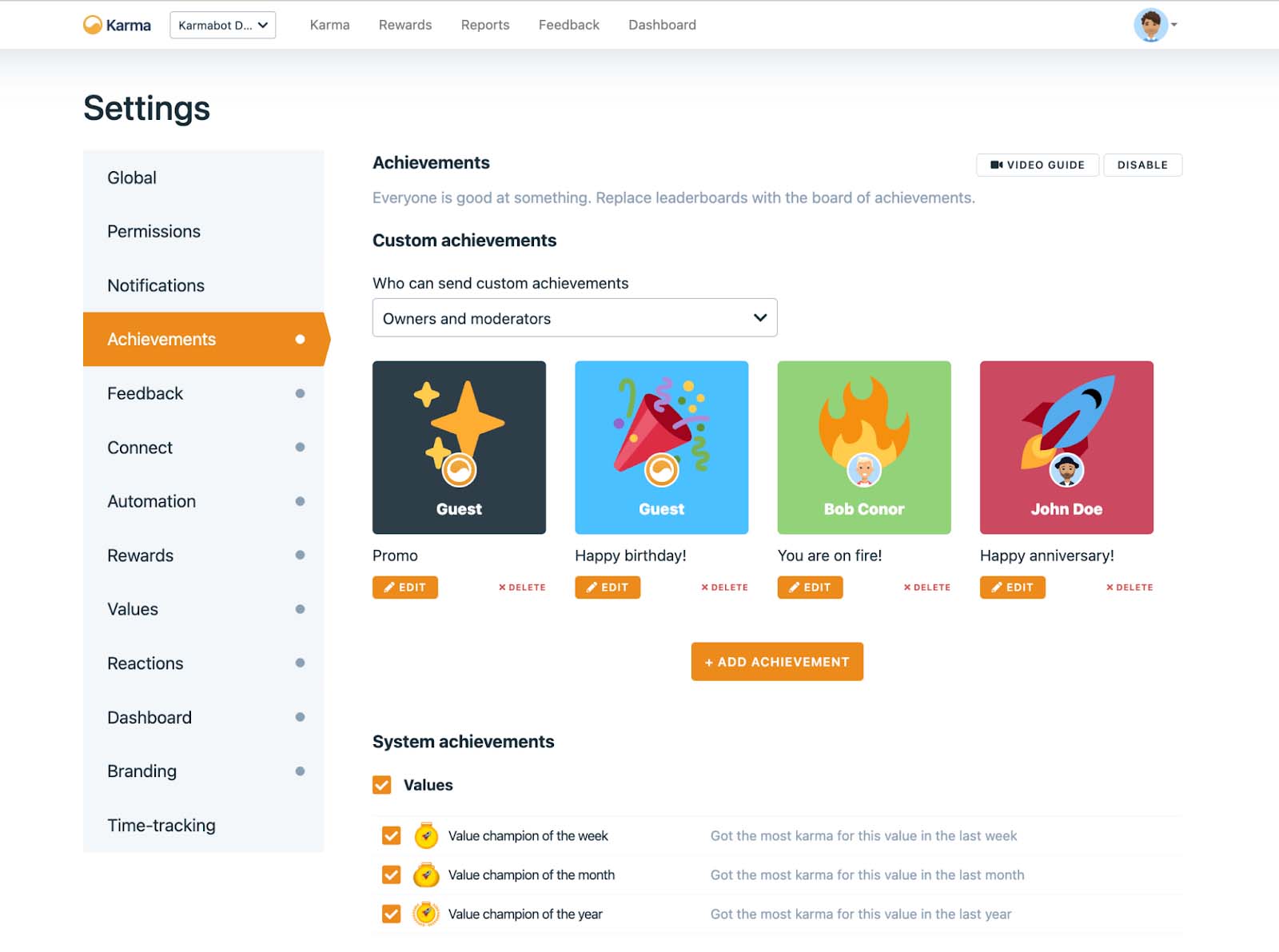This screenshot has width=1279, height=952.
Task: Expand the Owners and moderators dropdown
Action: click(574, 318)
